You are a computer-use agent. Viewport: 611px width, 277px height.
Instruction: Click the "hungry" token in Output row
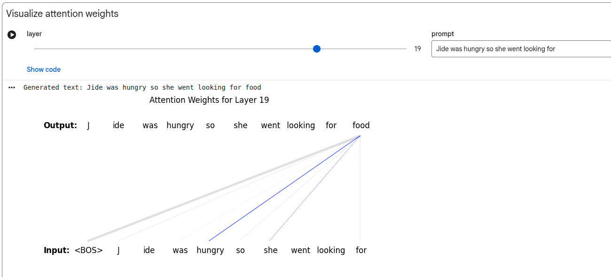point(180,125)
